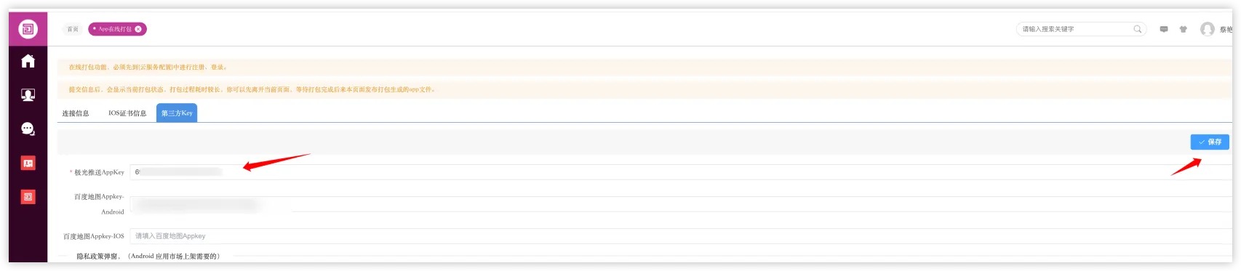Focus the 百度地图Appkey-IOS input field
This screenshot has width=1241, height=271.
tap(680, 236)
